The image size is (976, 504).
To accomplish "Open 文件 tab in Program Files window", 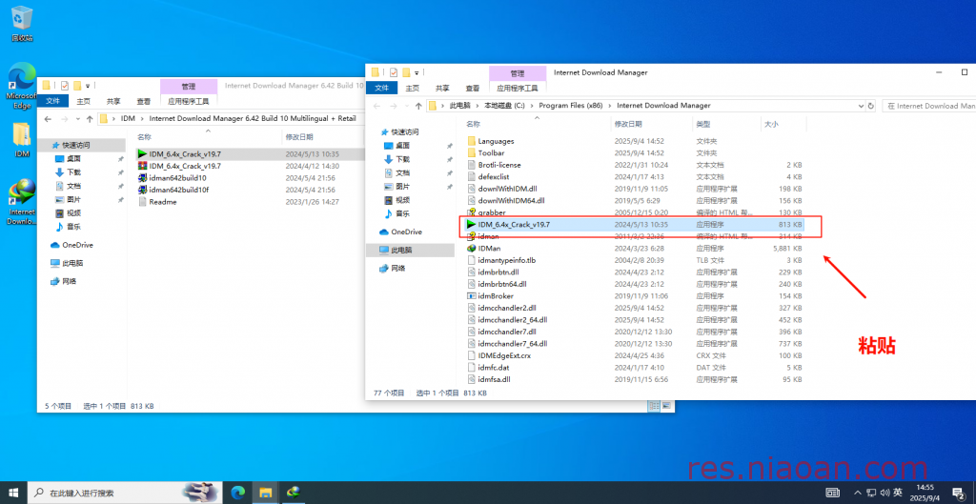I will (x=381, y=88).
